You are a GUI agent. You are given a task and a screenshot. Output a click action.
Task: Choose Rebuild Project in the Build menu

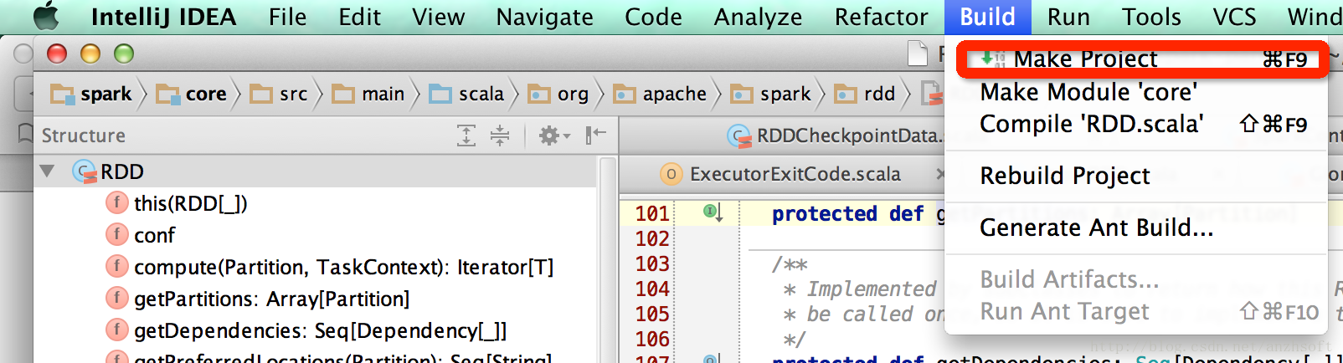[1065, 176]
